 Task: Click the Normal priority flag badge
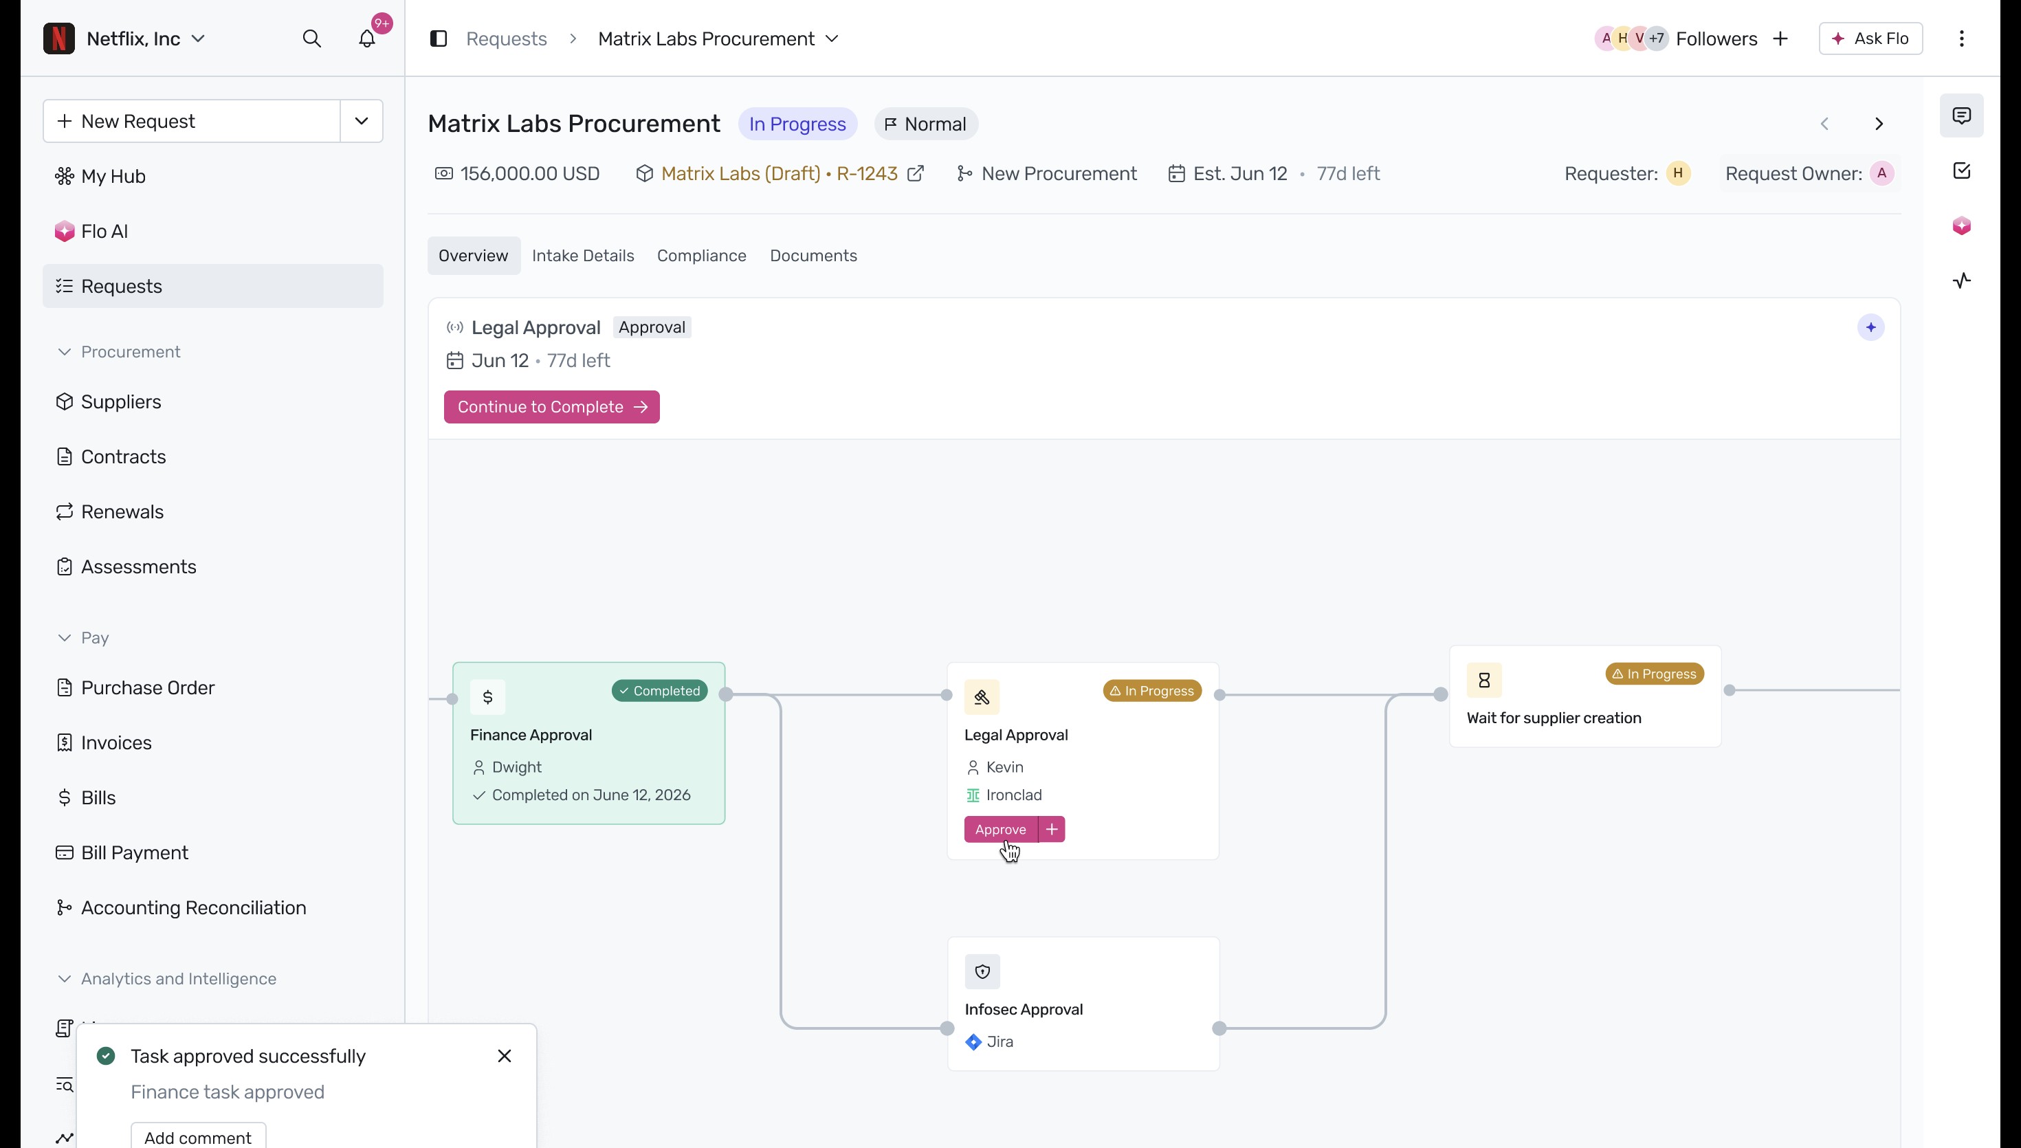click(926, 124)
